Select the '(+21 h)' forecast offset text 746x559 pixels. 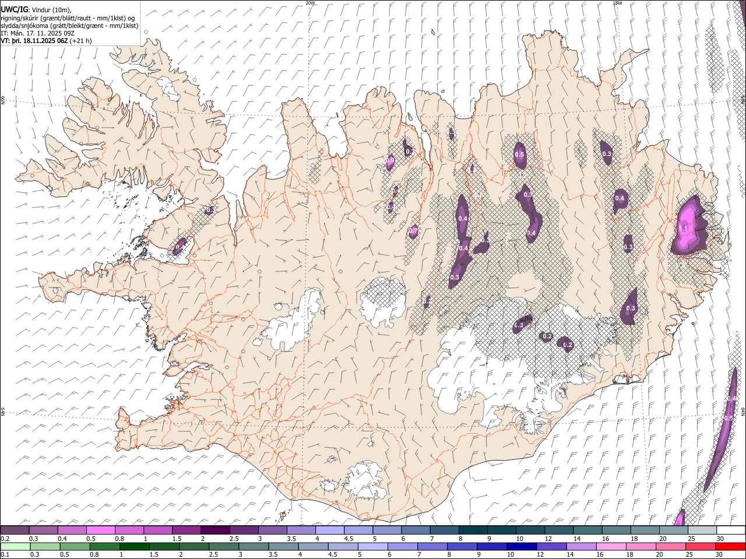[x=80, y=41]
